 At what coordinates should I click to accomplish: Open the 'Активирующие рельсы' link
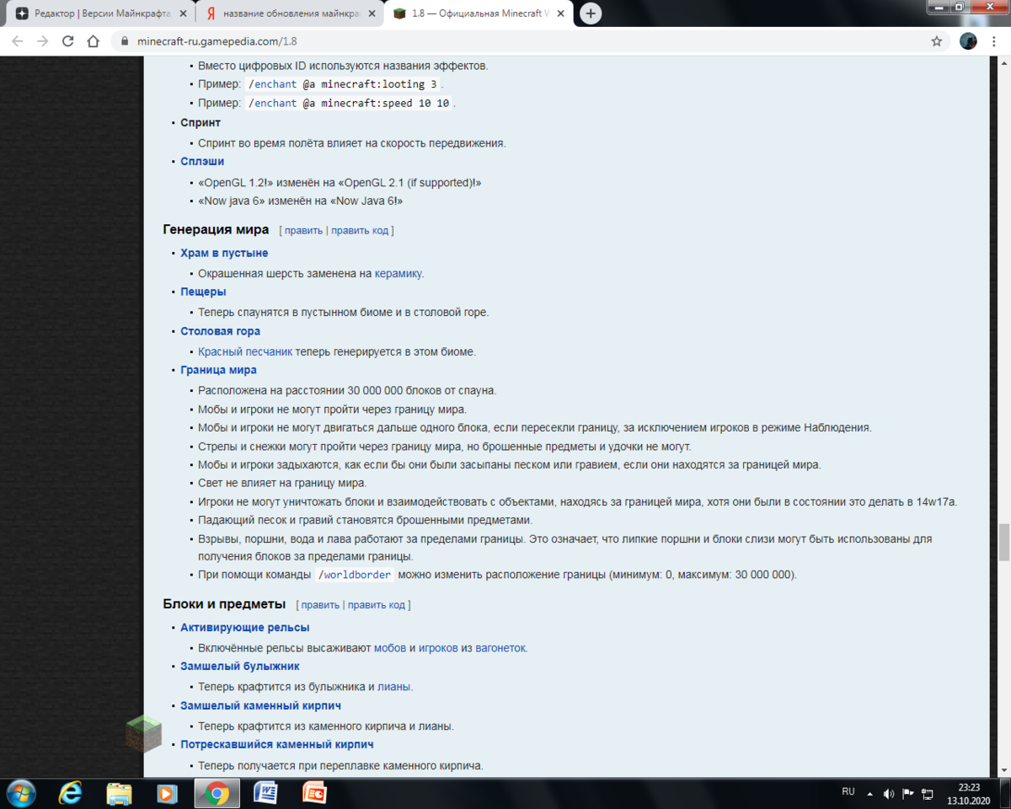244,627
